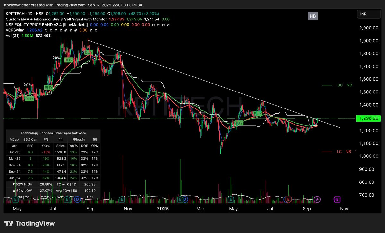Click the Sales value 1364.6

(x=61, y=178)
